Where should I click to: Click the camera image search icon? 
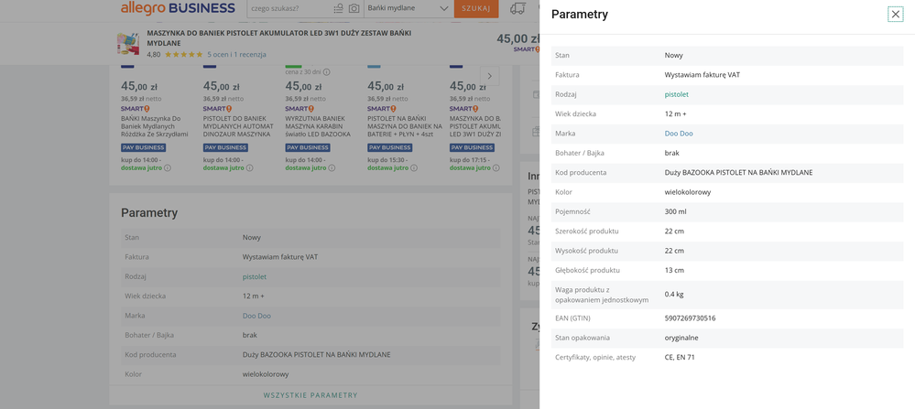tap(354, 8)
